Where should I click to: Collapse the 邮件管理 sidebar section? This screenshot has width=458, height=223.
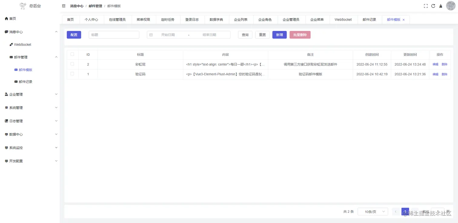21,57
